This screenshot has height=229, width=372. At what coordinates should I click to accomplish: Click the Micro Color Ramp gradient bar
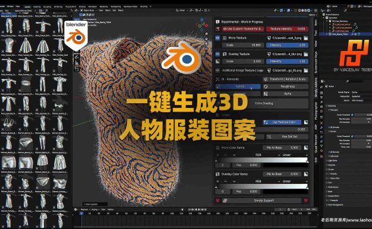[262, 160]
